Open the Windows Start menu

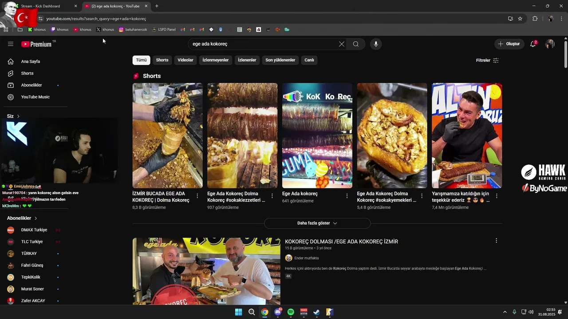(x=238, y=312)
